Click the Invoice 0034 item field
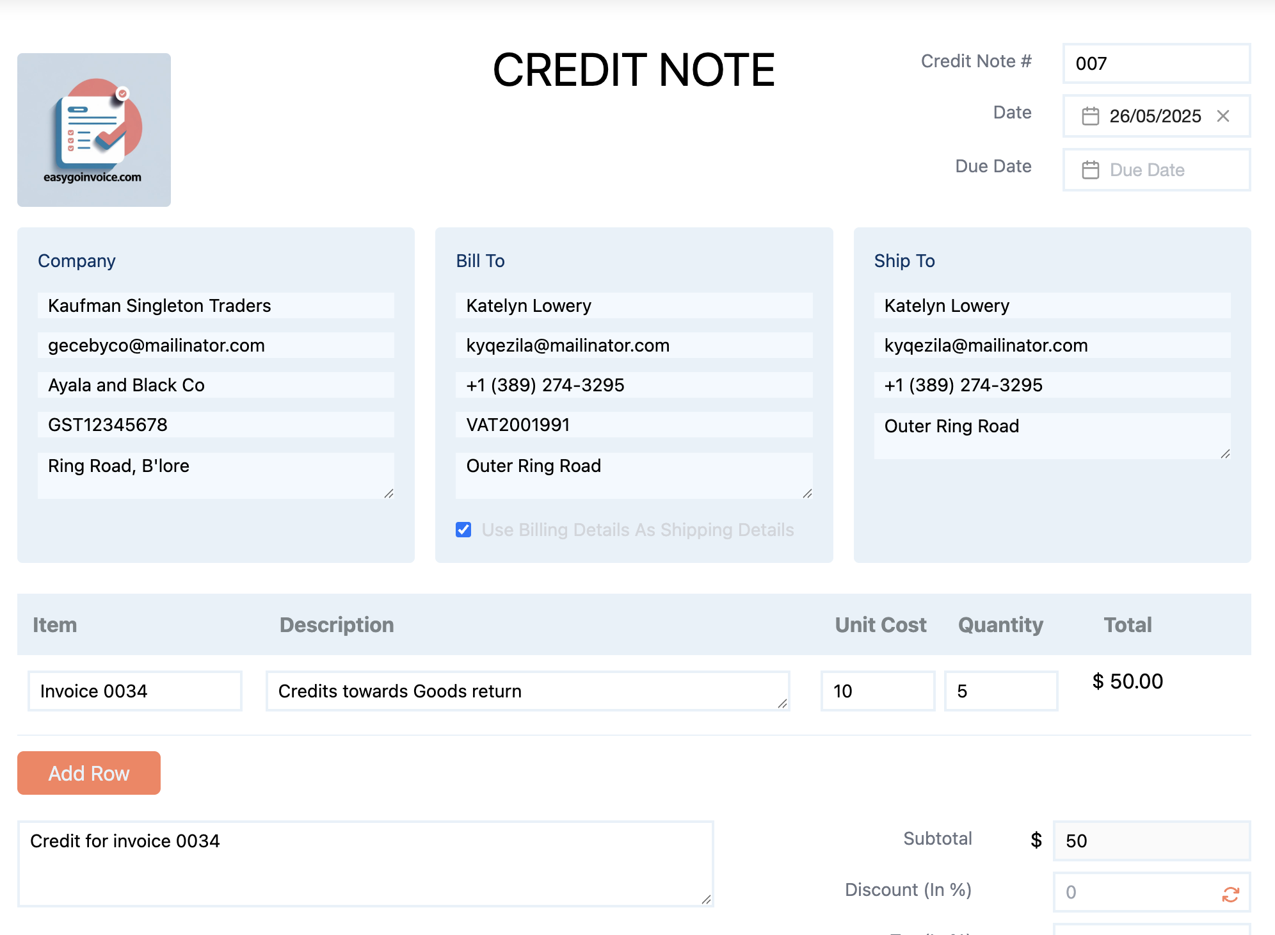 coord(134,691)
